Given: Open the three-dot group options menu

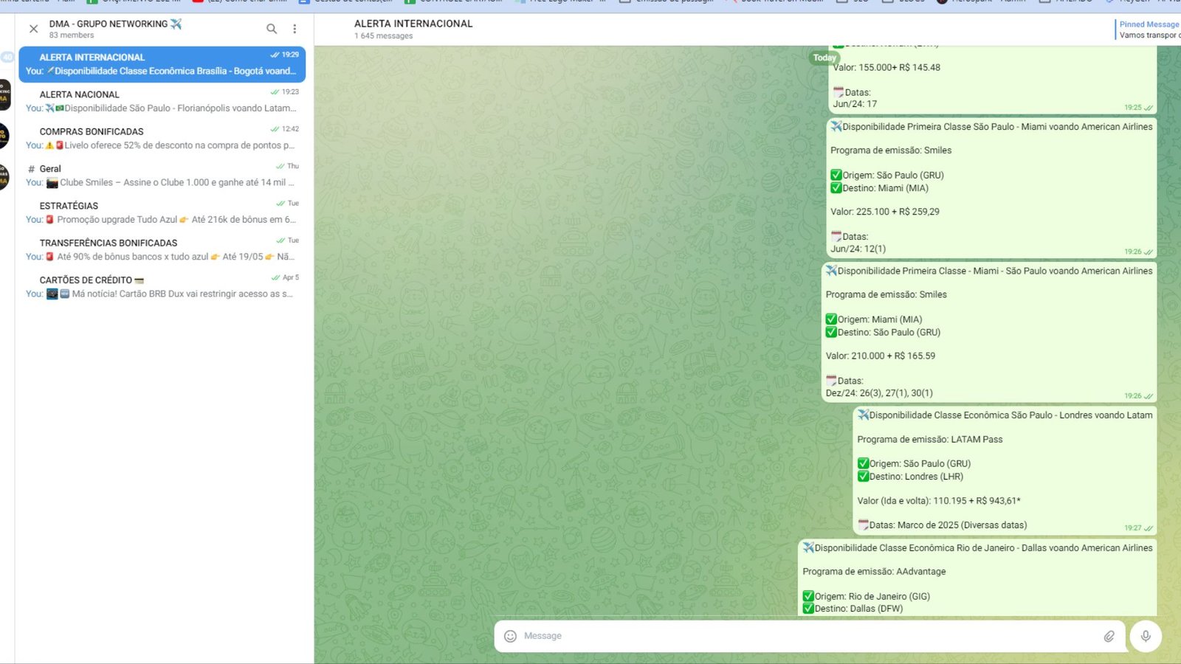Looking at the screenshot, I should (295, 29).
